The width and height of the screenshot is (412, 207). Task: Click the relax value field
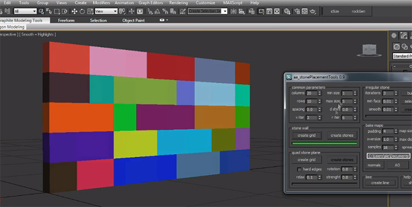point(311,177)
